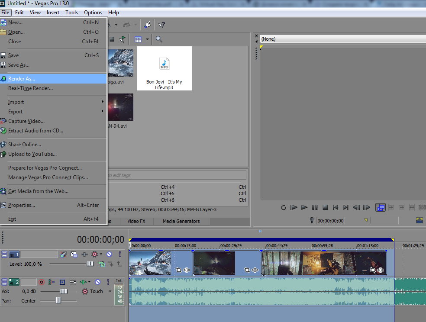Expand the Export submenu
426x322 pixels.
[x=53, y=112]
